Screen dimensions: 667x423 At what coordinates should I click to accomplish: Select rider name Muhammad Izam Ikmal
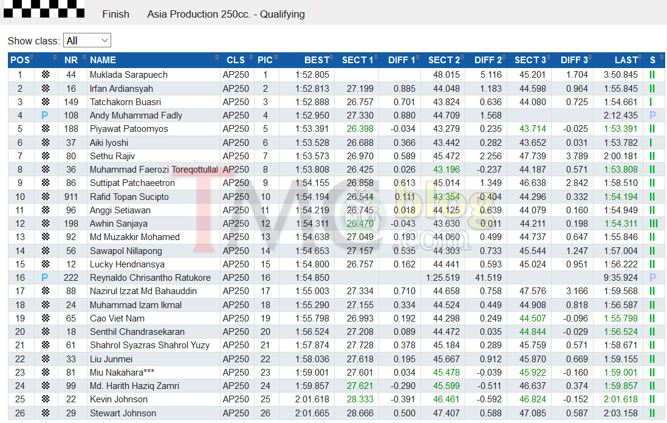point(135,304)
